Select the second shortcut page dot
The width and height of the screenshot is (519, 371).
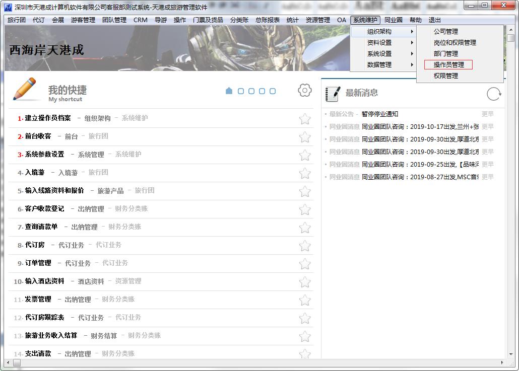tap(241, 91)
